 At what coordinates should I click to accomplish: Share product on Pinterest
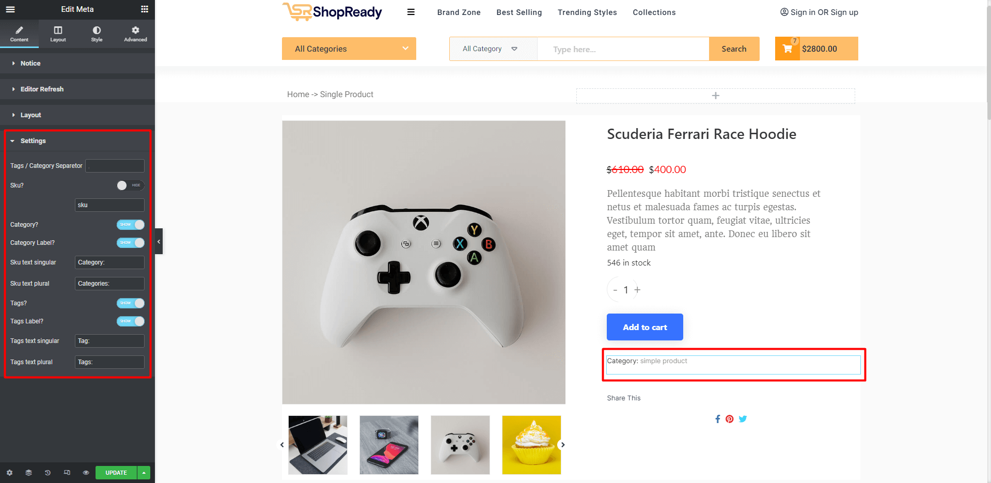[729, 419]
